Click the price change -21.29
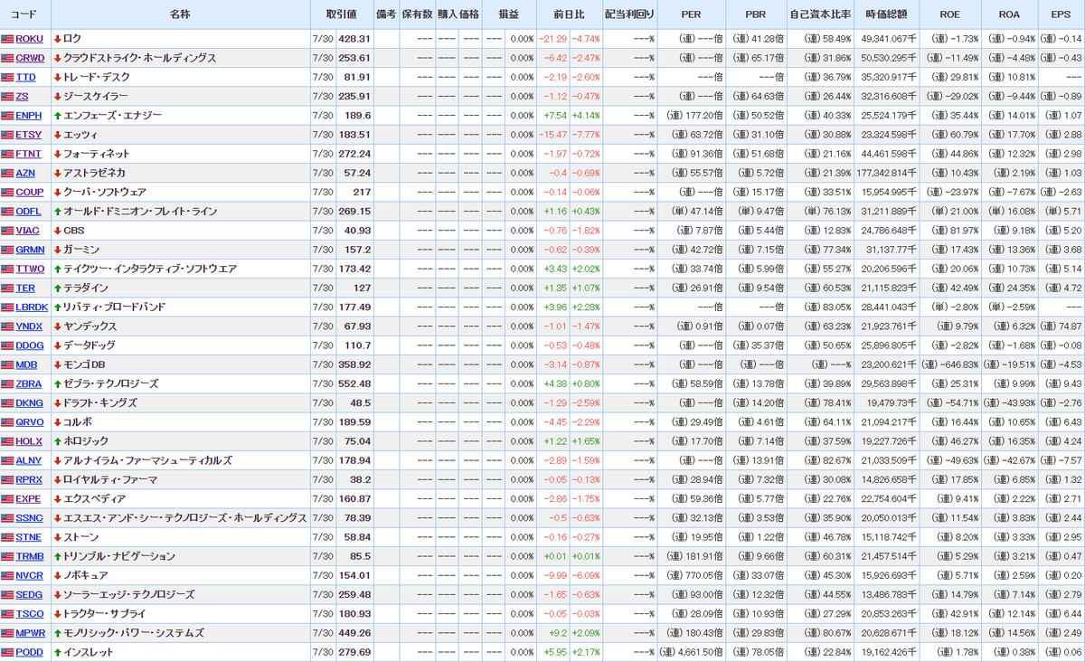Image resolution: width=1085 pixels, height=662 pixels. [x=552, y=39]
